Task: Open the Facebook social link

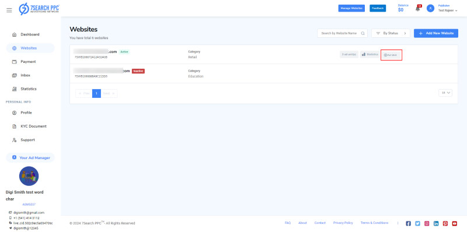Action: coord(408,223)
